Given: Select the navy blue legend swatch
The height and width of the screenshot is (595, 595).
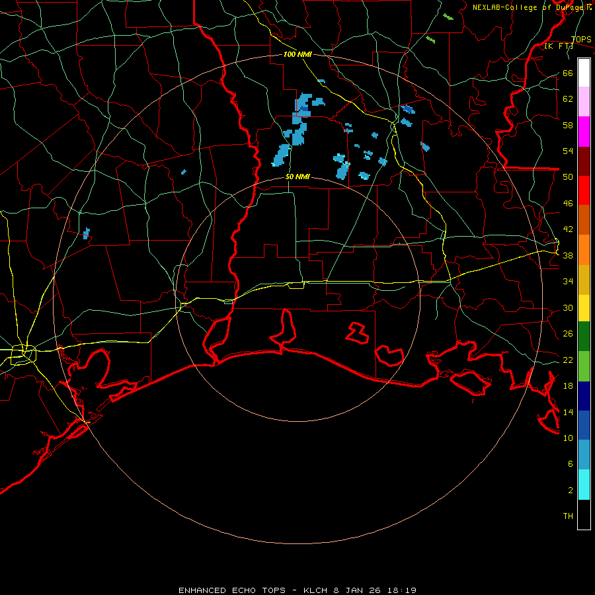Looking at the screenshot, I should (x=584, y=396).
